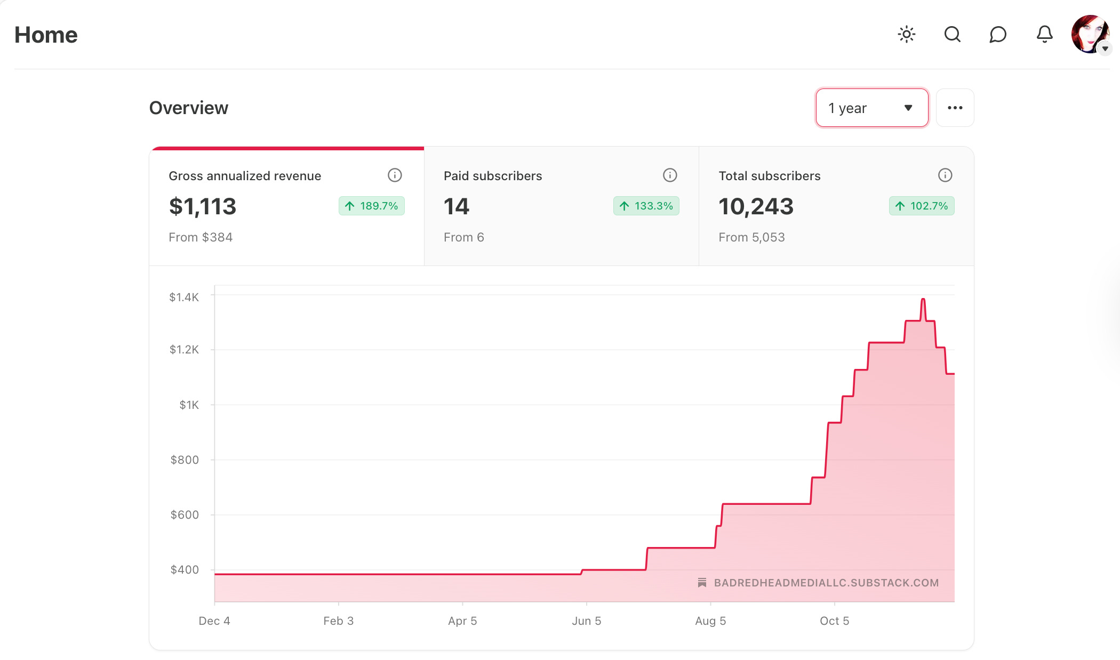Toggle light/dark theme sun icon
1120x660 pixels.
(906, 35)
